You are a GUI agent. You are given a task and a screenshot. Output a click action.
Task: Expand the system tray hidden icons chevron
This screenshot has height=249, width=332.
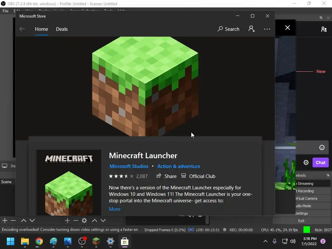(265, 241)
